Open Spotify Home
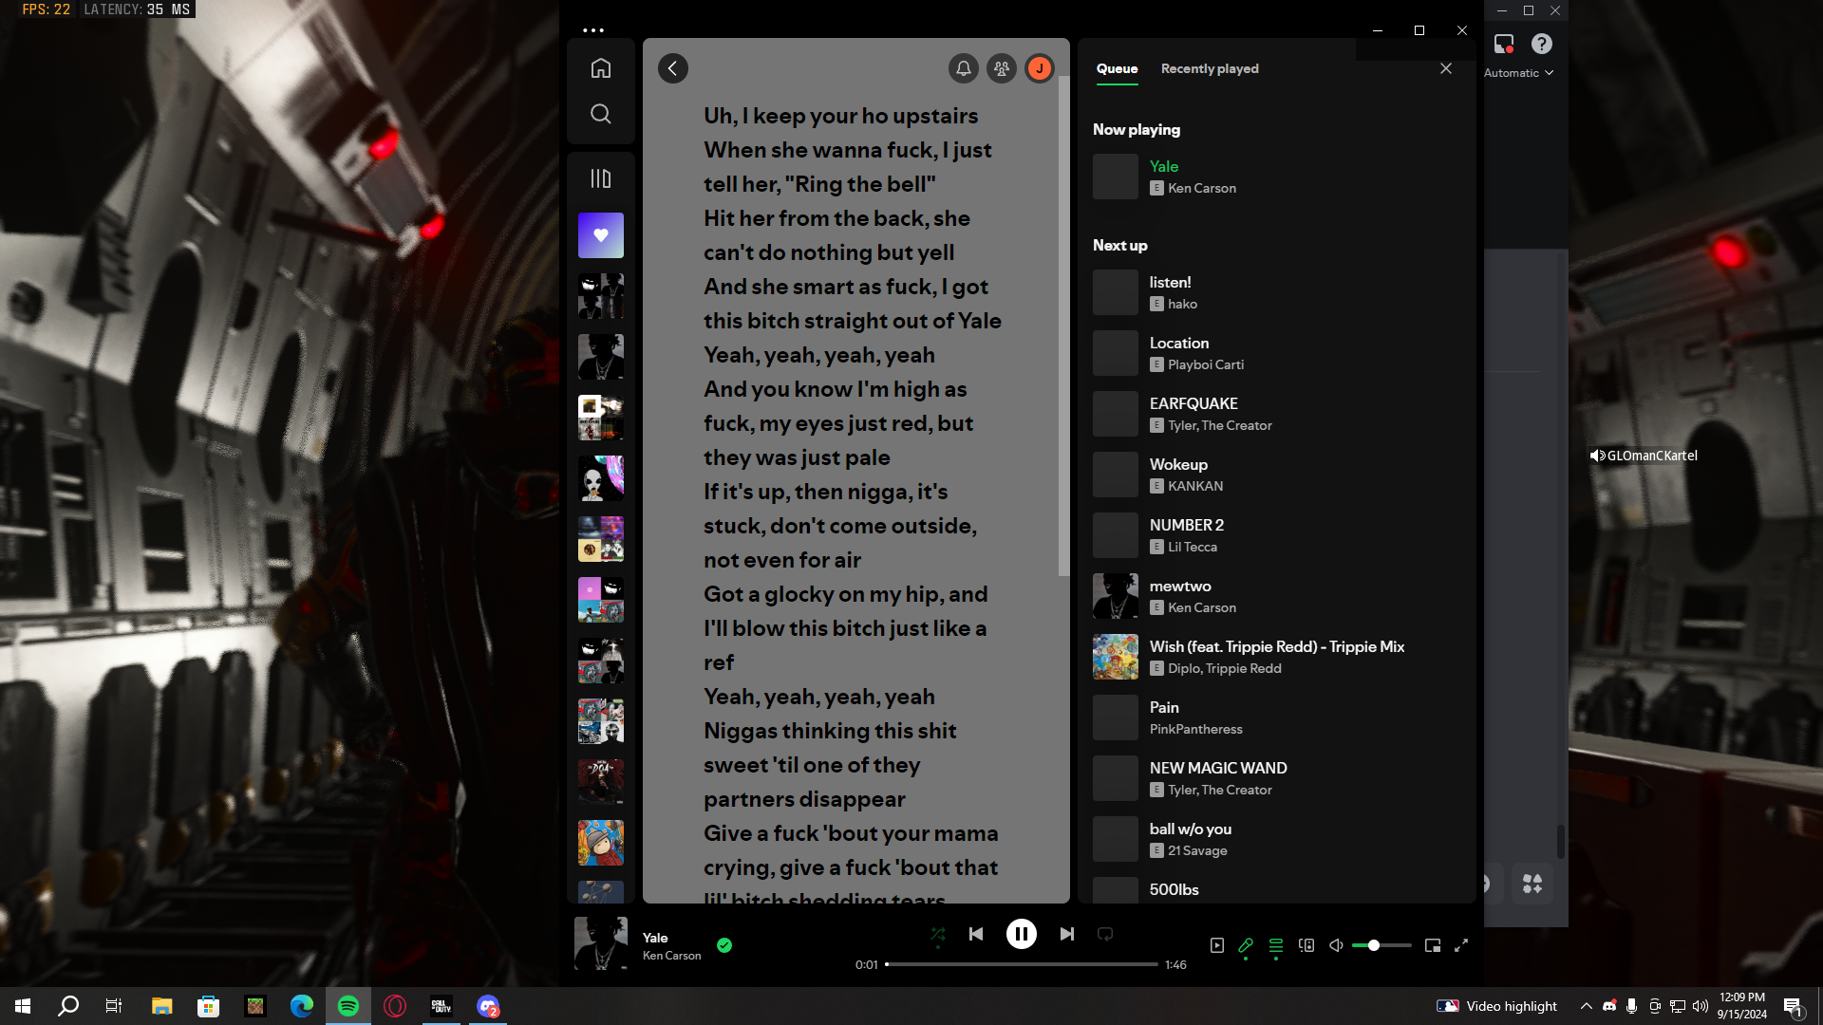 pyautogui.click(x=600, y=68)
